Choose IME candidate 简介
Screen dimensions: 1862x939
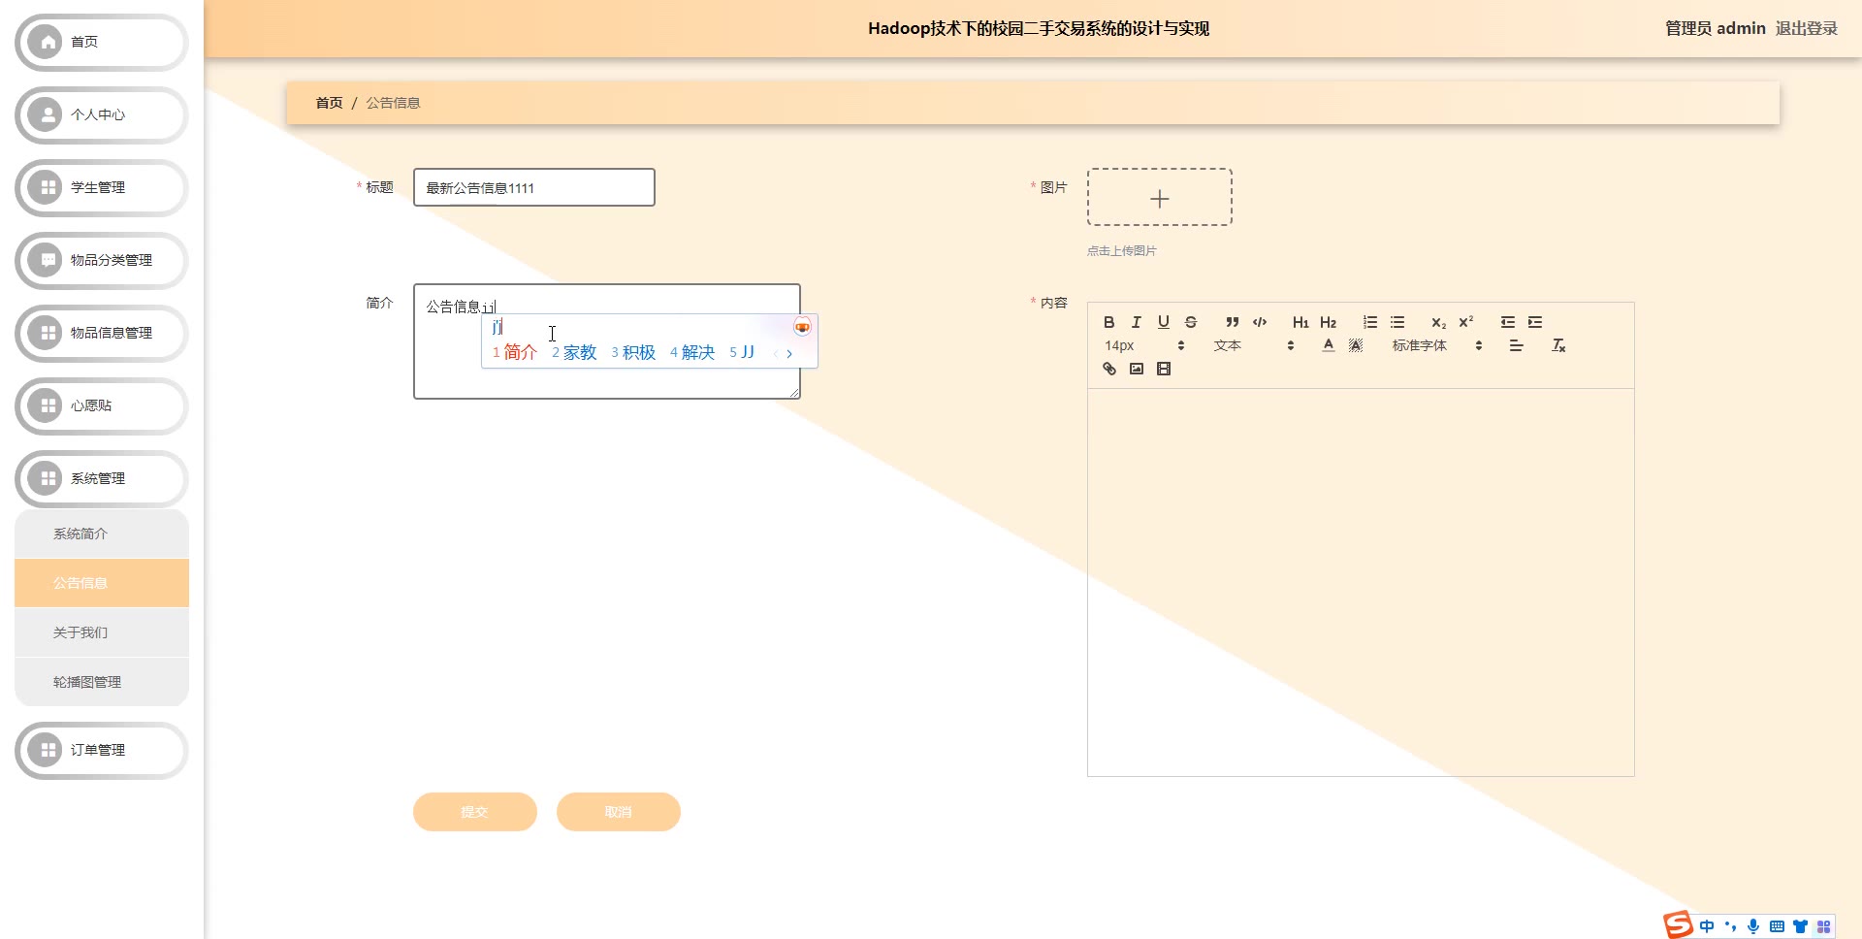[515, 352]
